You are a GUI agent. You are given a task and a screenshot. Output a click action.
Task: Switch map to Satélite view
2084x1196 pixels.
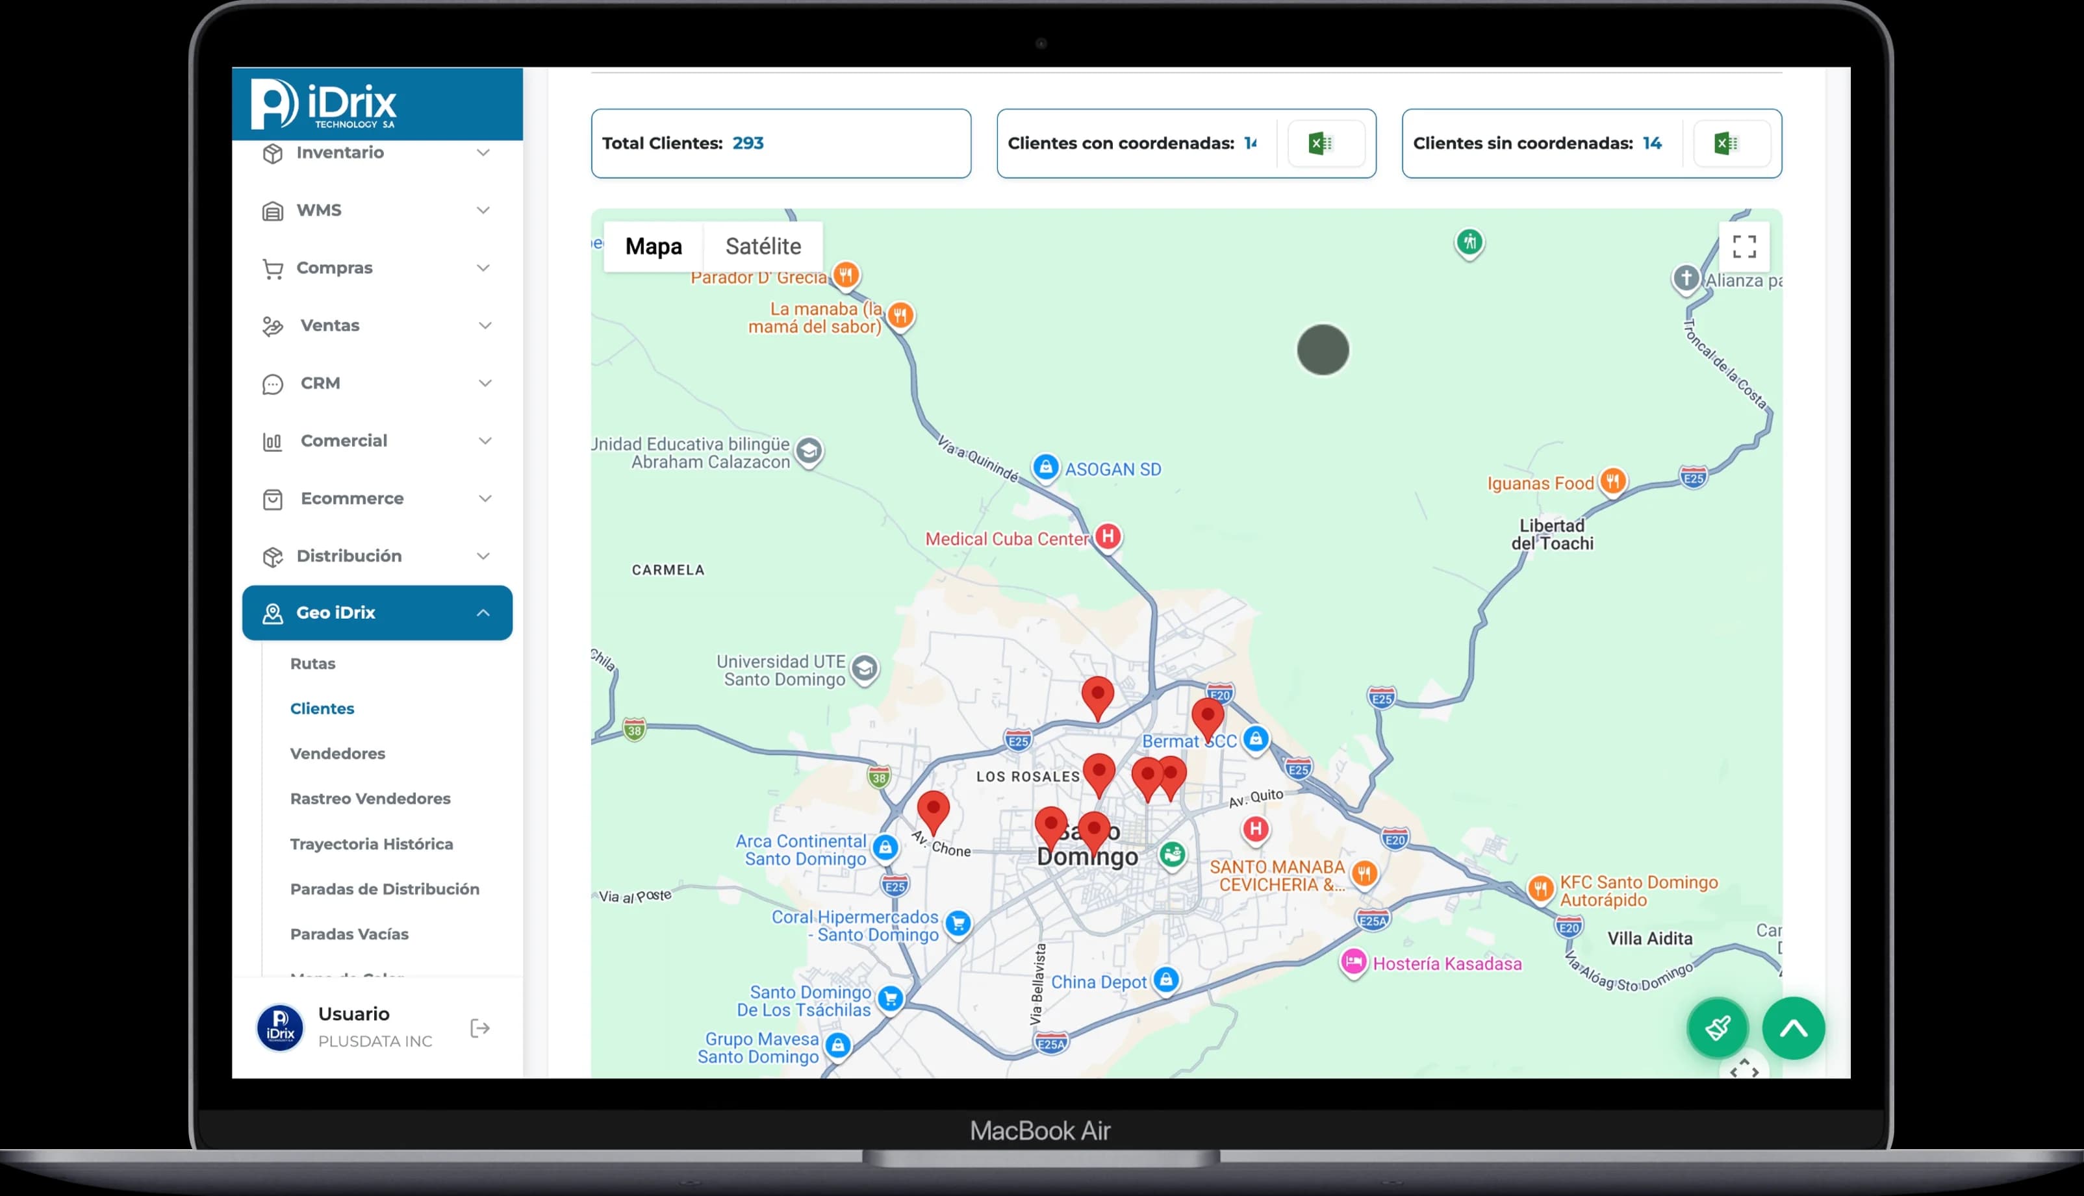click(763, 247)
